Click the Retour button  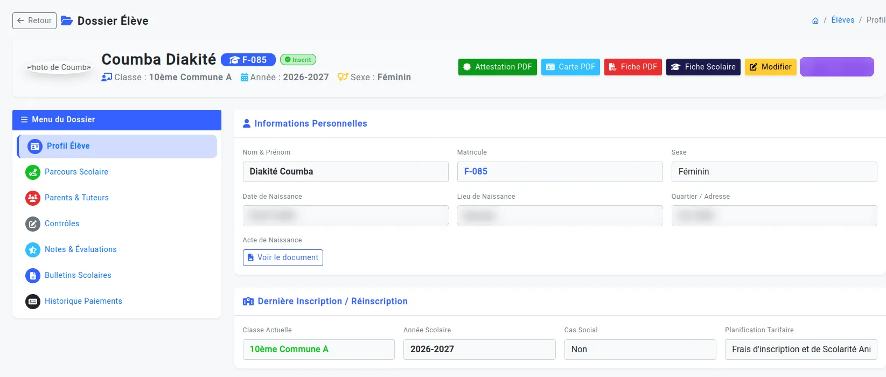[34, 20]
